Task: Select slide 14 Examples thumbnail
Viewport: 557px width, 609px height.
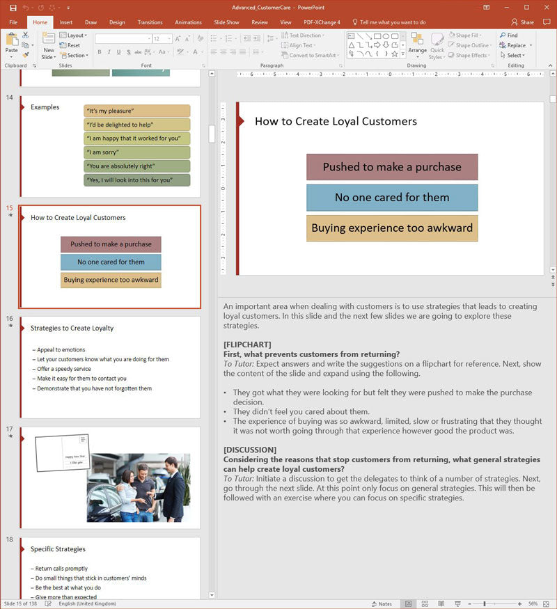Action: point(110,146)
